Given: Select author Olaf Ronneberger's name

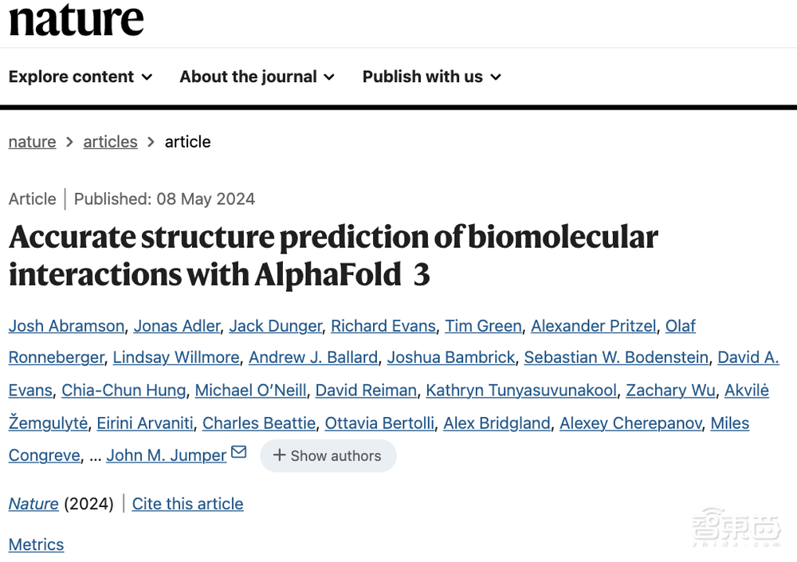Looking at the screenshot, I should [x=56, y=358].
